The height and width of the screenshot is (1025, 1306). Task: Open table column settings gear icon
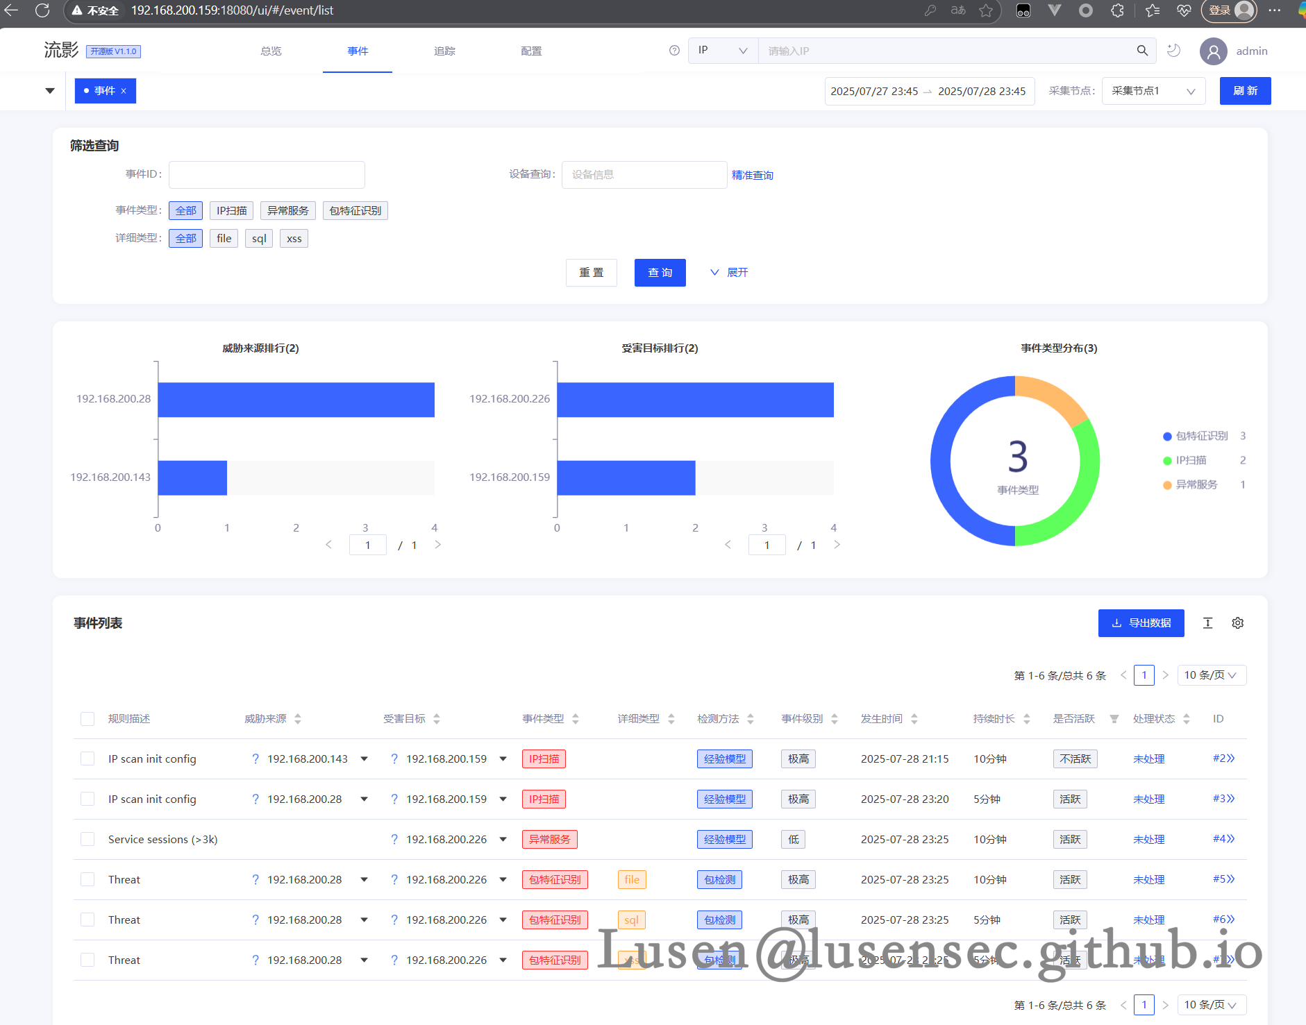(1237, 623)
